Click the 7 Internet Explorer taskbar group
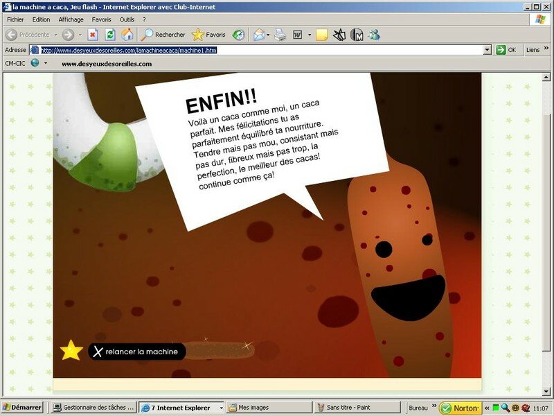This screenshot has height=416, width=554. (181, 408)
